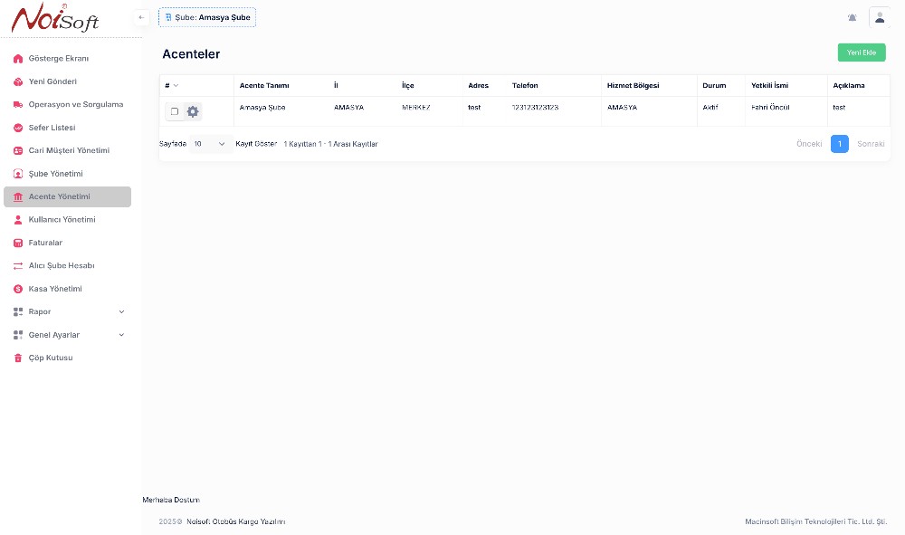Collapse sidebar with the arrow icon
The width and height of the screenshot is (905, 535).
tap(141, 17)
